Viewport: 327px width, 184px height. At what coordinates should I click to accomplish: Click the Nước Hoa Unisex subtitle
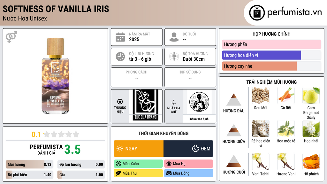[25, 18]
